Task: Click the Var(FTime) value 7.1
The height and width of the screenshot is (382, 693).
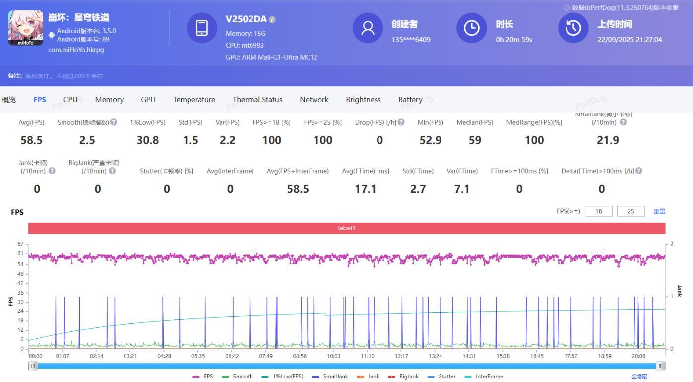Action: 462,189
